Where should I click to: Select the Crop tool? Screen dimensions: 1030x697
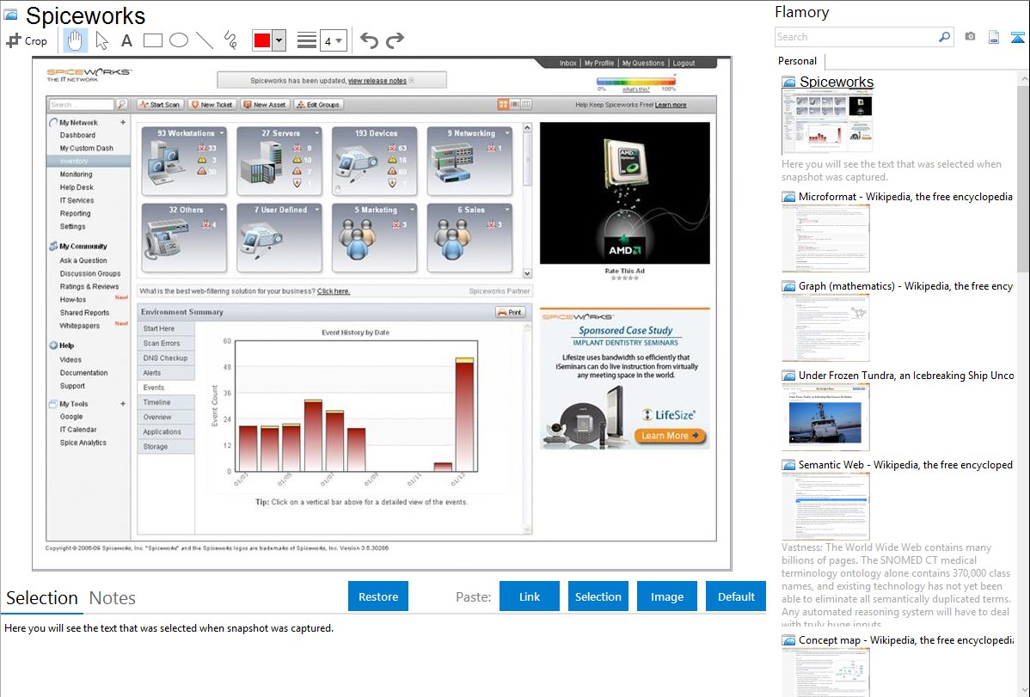pyautogui.click(x=27, y=40)
